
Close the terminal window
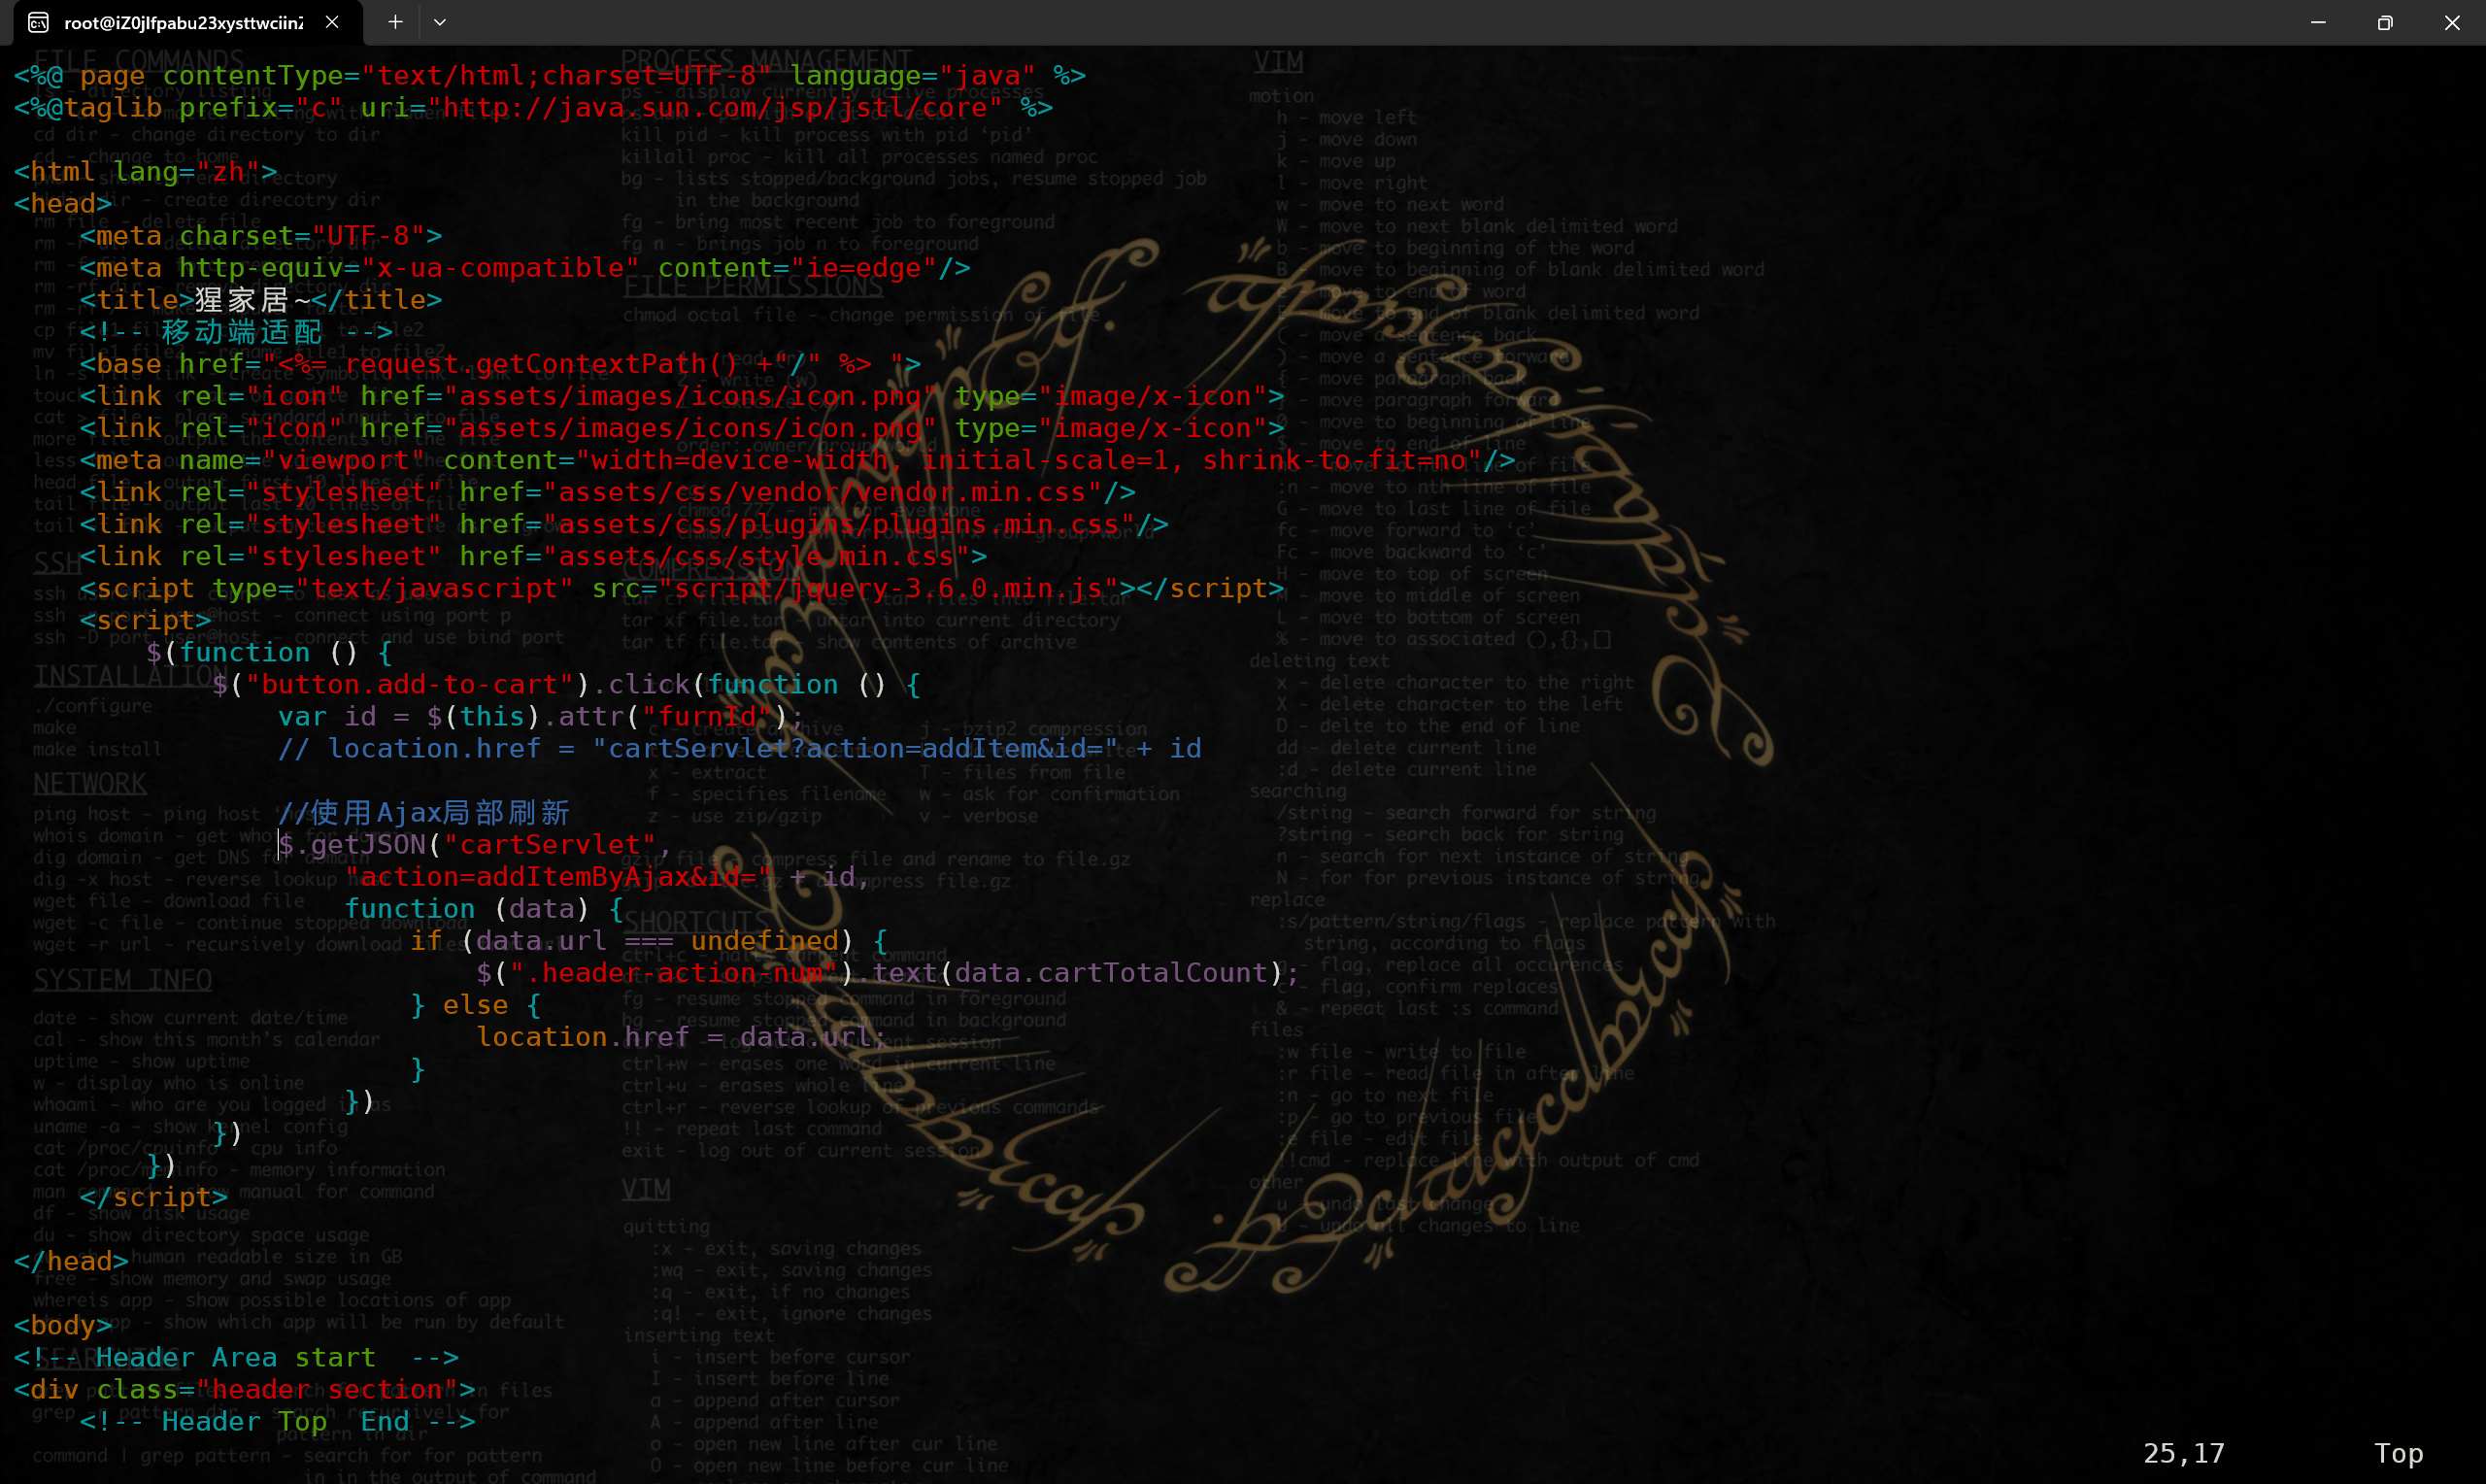coord(2452,22)
